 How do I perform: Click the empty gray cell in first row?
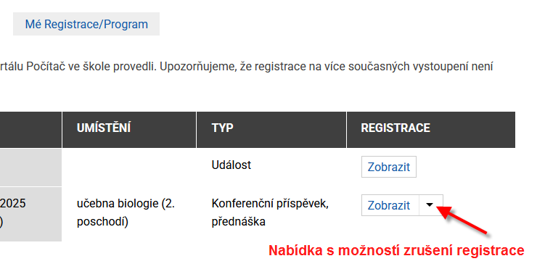(30, 168)
